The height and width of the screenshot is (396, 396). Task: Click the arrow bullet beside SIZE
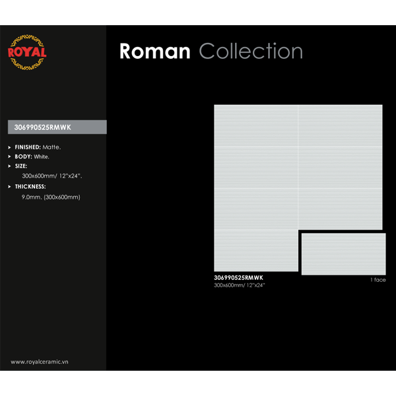pos(9,166)
